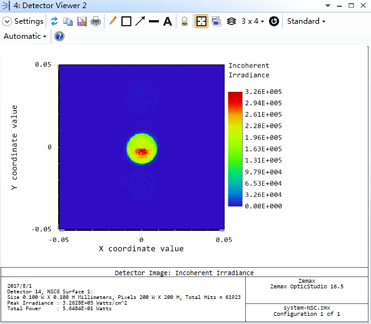Screen dimensions: 371x324
Task: Refresh the detector viewer with update icon
Action: click(54, 21)
